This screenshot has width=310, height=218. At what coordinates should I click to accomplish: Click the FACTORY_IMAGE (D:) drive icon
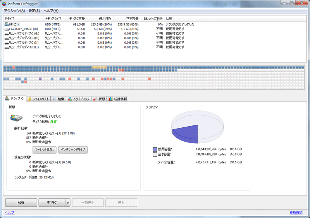point(7,29)
